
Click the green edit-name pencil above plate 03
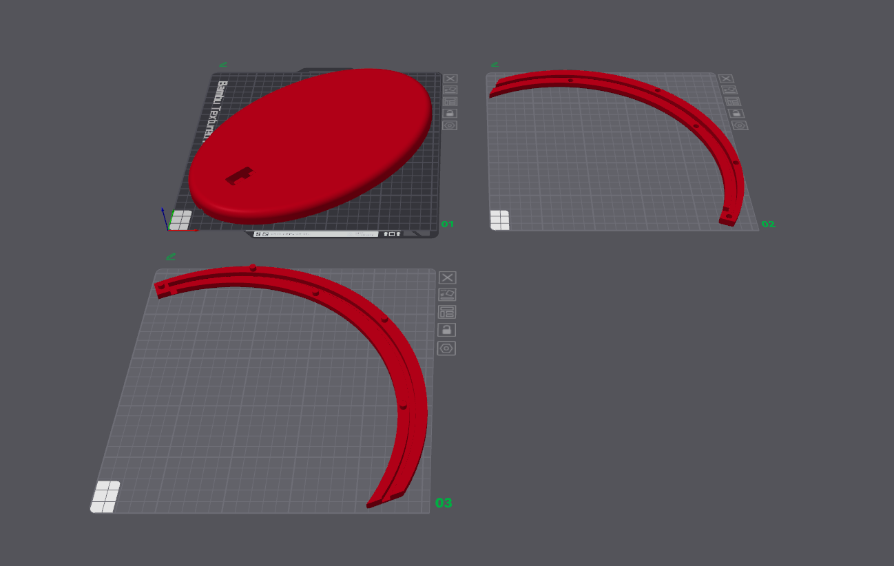click(x=170, y=257)
